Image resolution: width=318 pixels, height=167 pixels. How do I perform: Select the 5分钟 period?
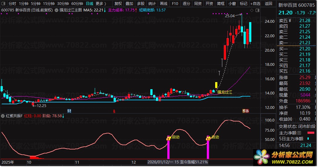[36, 4]
